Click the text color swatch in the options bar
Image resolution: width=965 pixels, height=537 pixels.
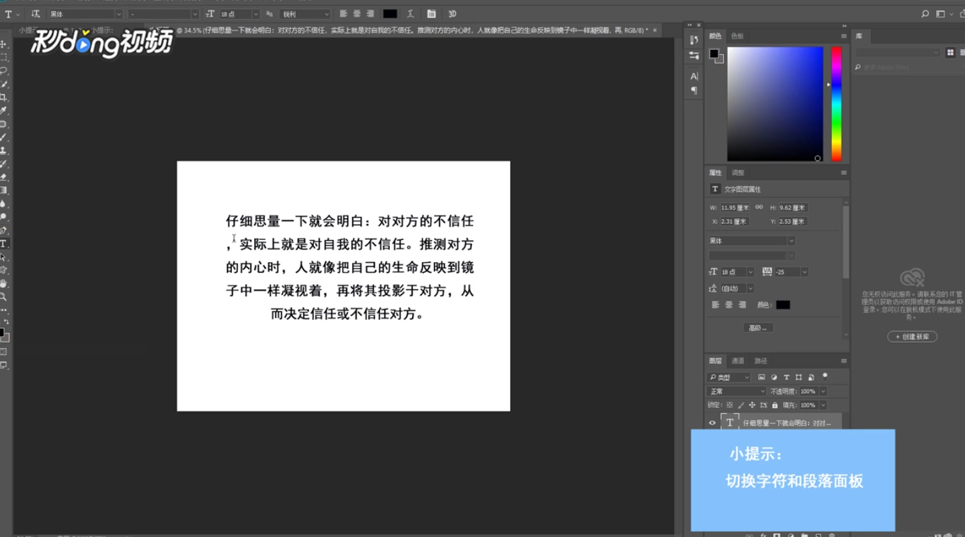(389, 13)
